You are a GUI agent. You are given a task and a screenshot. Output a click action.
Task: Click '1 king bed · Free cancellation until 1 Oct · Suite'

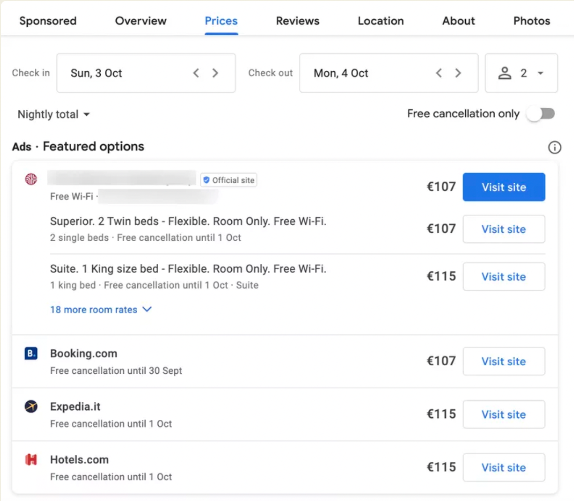point(154,285)
